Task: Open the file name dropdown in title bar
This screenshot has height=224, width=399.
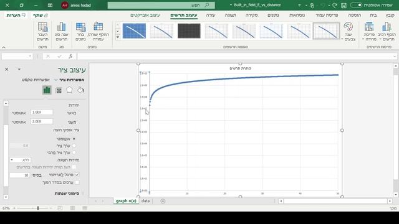Action: click(x=231, y=5)
